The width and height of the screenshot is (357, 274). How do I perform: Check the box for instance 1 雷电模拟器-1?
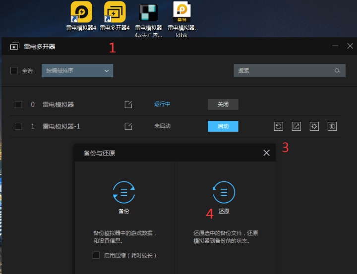[x=18, y=126]
